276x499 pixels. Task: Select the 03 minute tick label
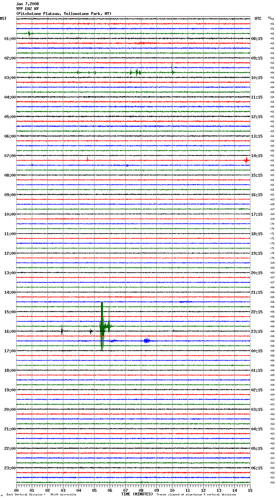(x=63, y=490)
